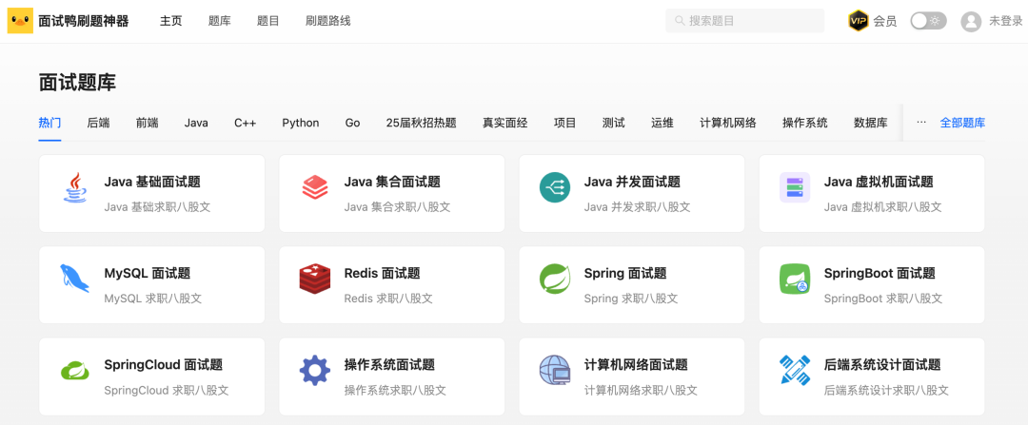Select the 热门 tab

(x=49, y=123)
